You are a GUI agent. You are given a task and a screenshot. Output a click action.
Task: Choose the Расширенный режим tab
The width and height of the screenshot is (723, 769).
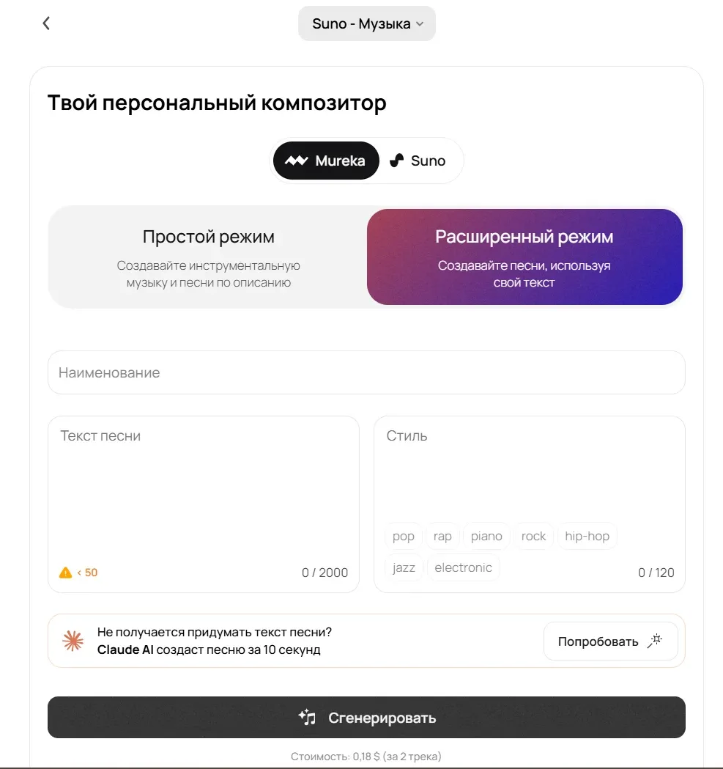click(x=524, y=257)
